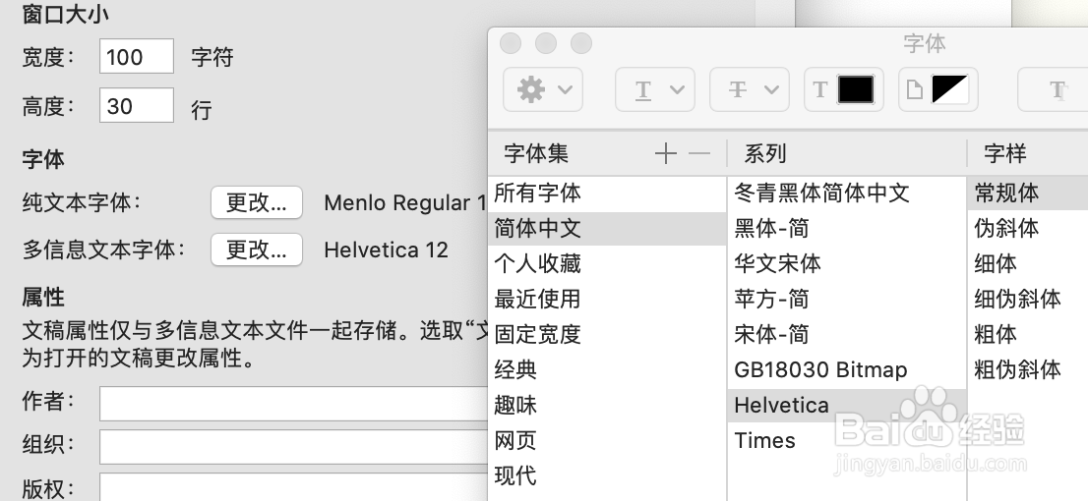Open the gear action menu in font panel
Viewport: 1088px width, 501px height.
pos(543,90)
